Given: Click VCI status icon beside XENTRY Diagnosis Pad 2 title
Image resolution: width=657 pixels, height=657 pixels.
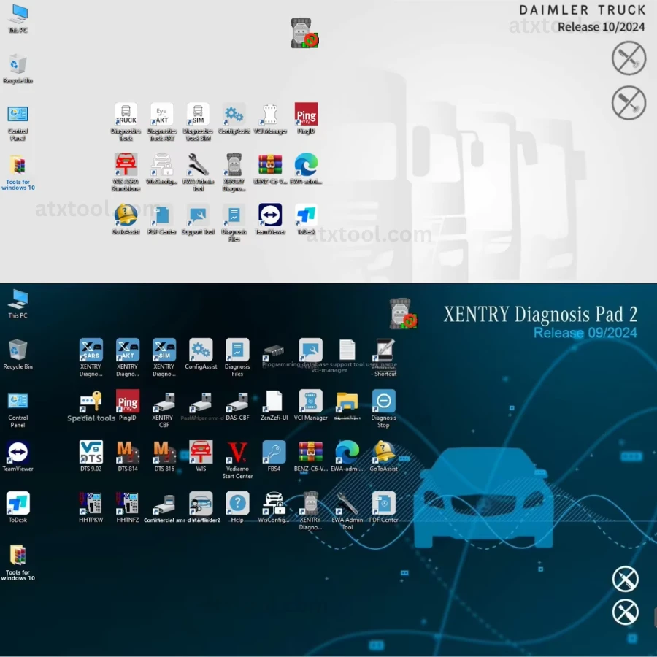Looking at the screenshot, I should tap(403, 313).
